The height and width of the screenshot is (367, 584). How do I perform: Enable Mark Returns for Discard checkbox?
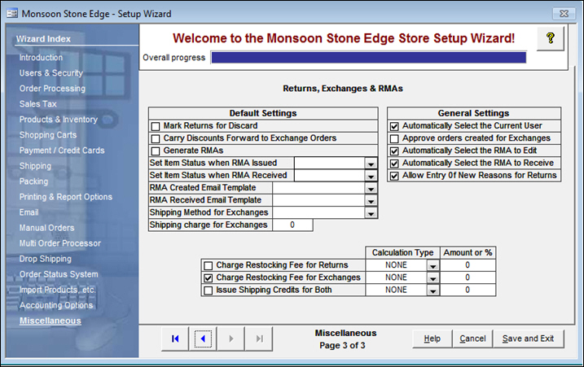(156, 126)
